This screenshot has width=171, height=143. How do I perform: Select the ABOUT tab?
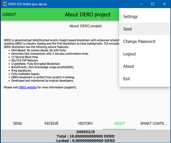120,123
